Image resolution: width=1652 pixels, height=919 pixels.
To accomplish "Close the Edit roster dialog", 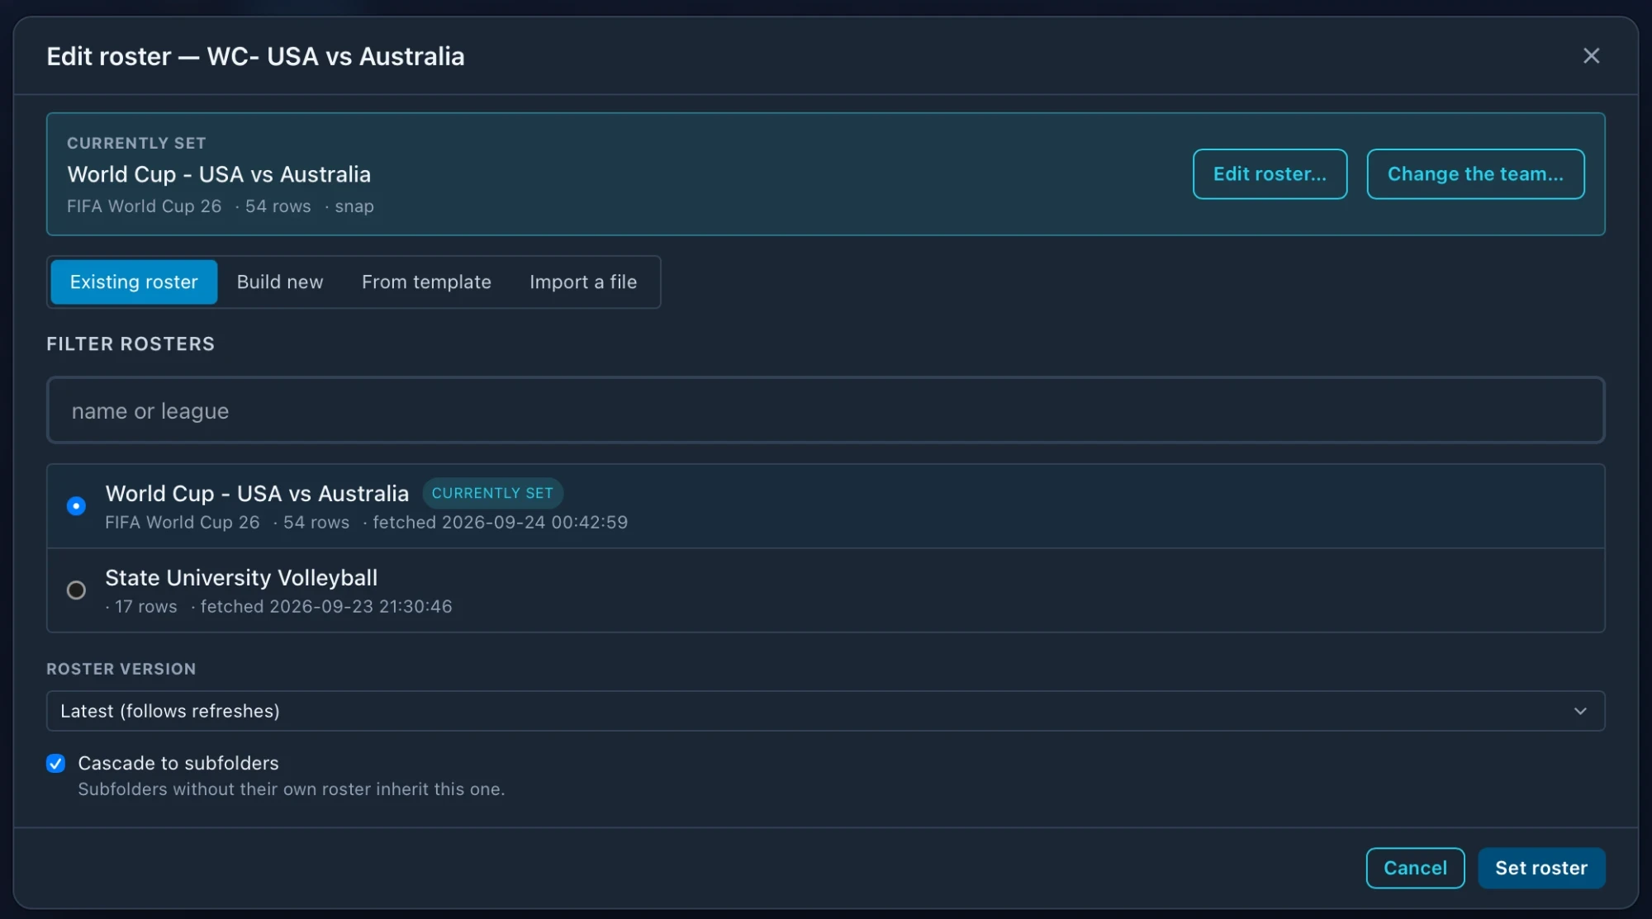I will [x=1591, y=55].
